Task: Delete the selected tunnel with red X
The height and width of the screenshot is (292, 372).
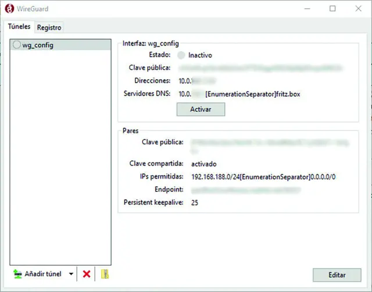Action: pyautogui.click(x=87, y=274)
